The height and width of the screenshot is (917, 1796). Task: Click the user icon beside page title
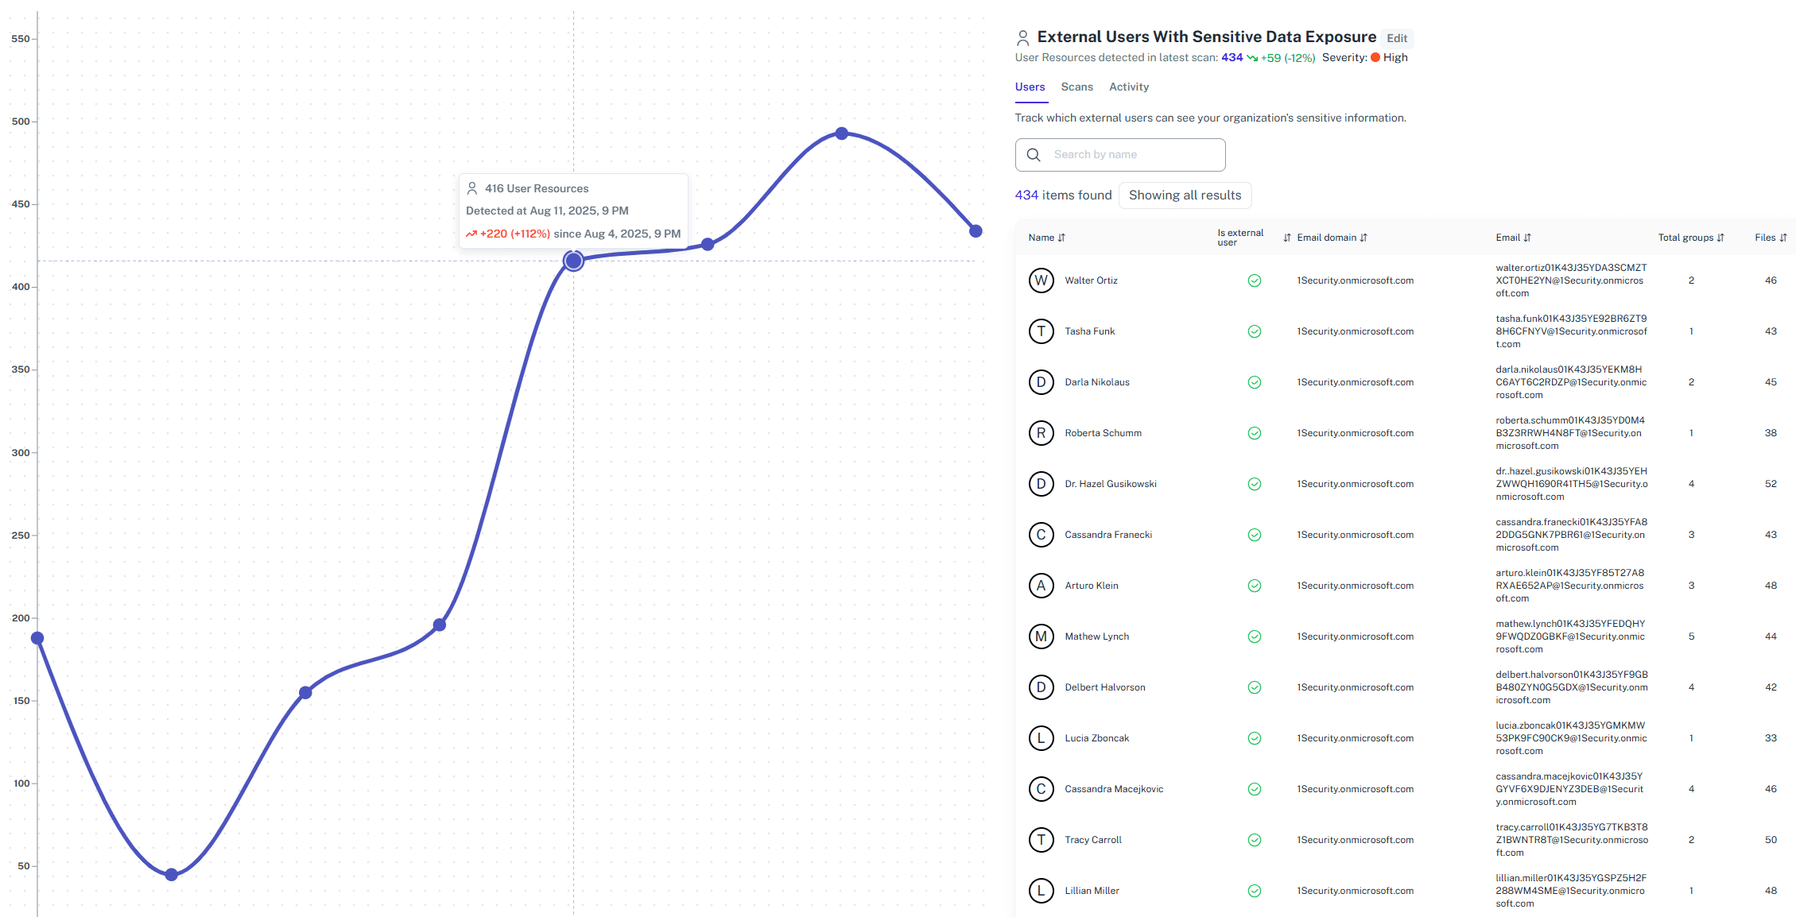click(x=1023, y=37)
